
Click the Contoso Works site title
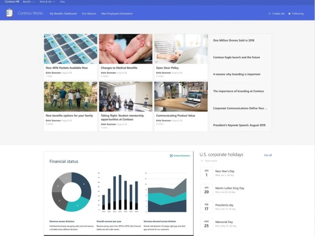coord(30,13)
